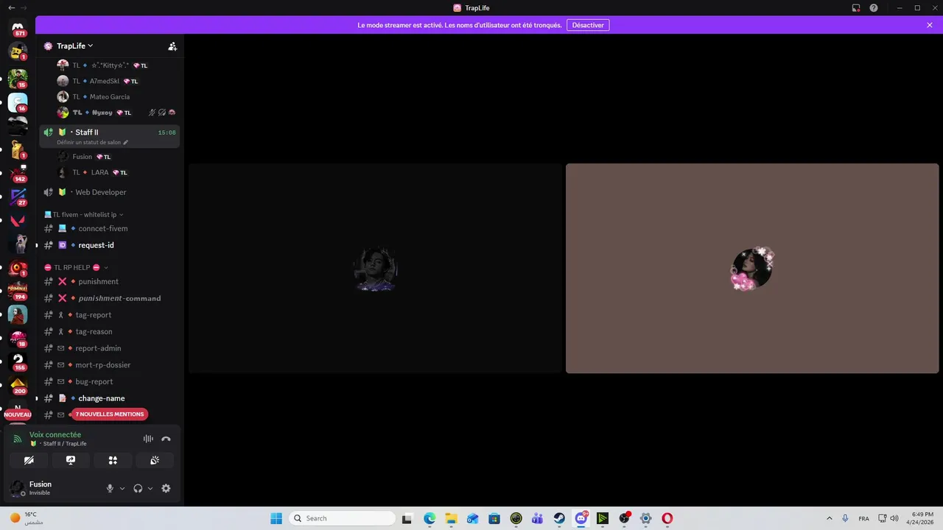
Task: Open taskbar volume control
Action: [x=894, y=518]
